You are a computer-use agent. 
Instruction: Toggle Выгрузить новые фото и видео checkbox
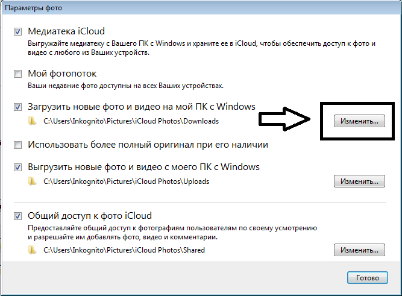pyautogui.click(x=17, y=167)
